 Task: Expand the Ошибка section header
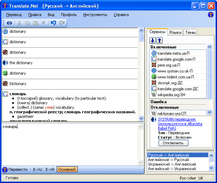click(x=178, y=102)
